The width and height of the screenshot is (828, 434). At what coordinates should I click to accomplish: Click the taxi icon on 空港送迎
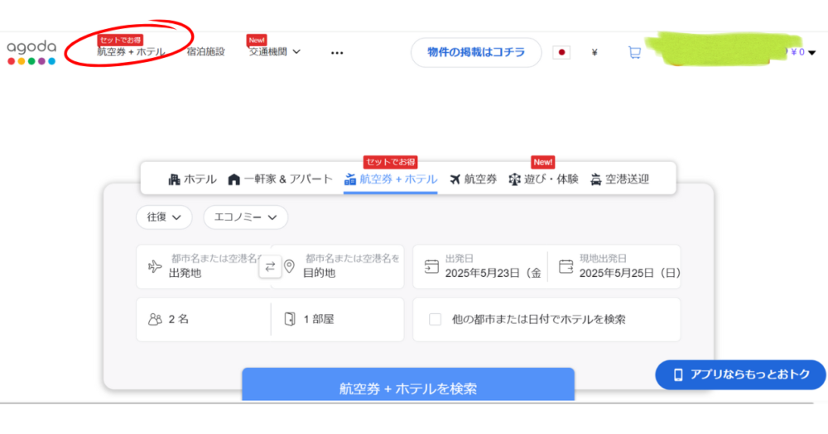coord(595,180)
